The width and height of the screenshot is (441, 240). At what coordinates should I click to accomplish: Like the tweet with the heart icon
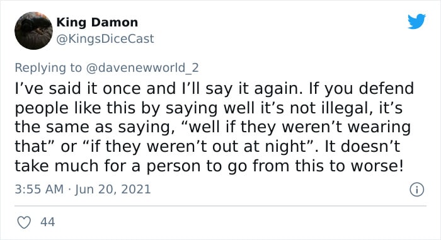(24, 222)
